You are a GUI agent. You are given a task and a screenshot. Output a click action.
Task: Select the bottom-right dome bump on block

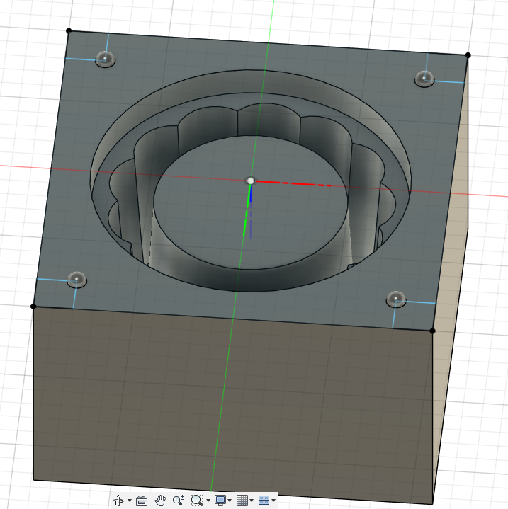pos(396,299)
